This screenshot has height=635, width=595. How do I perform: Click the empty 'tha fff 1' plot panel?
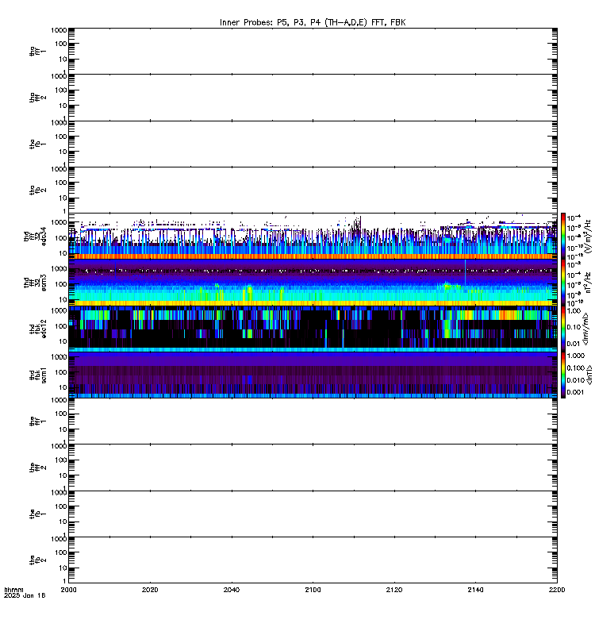tap(313, 52)
